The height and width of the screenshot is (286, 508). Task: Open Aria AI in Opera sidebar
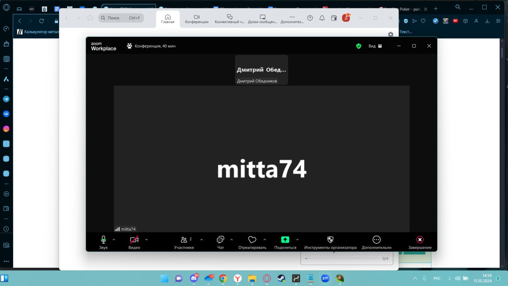(6, 79)
